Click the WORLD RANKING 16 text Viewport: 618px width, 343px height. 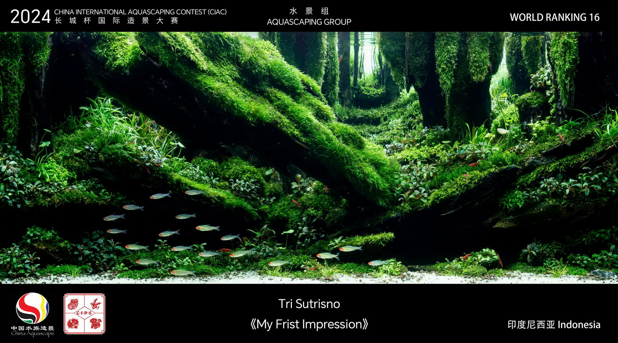click(554, 17)
